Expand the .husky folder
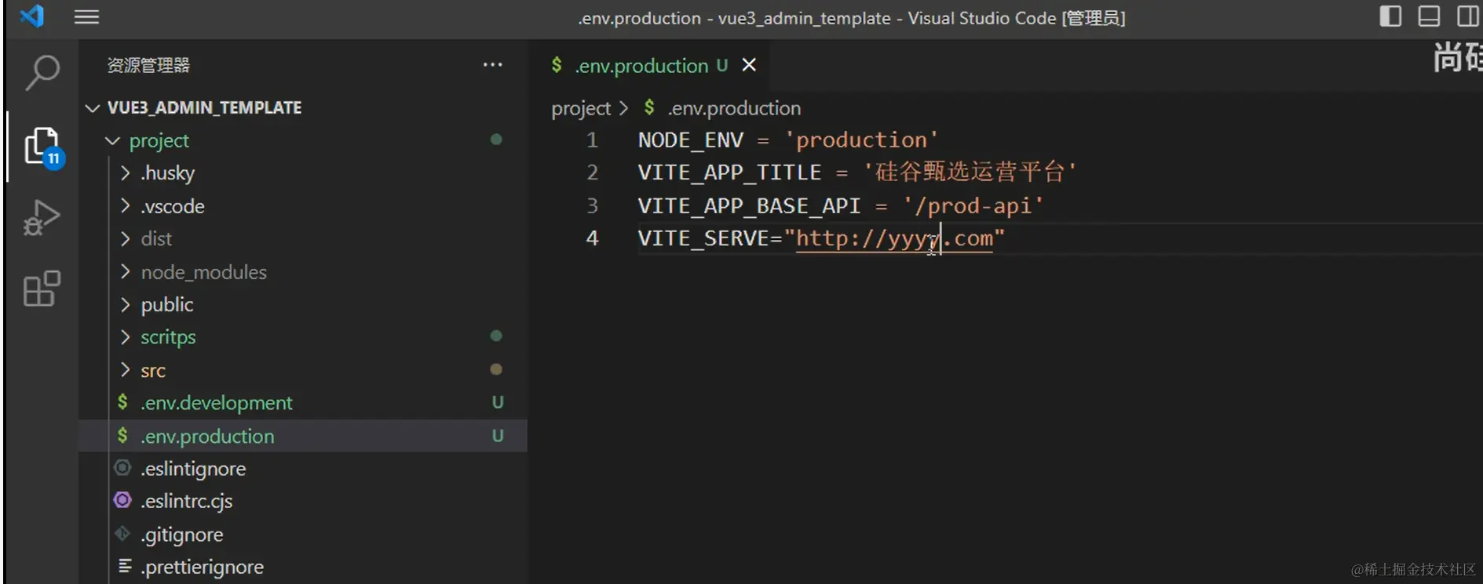The height and width of the screenshot is (584, 1483). (167, 173)
